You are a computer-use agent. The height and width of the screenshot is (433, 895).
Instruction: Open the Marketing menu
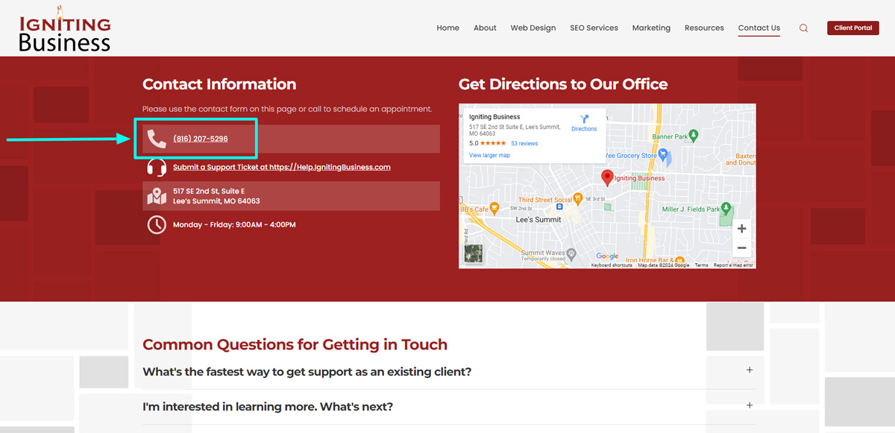tap(651, 28)
